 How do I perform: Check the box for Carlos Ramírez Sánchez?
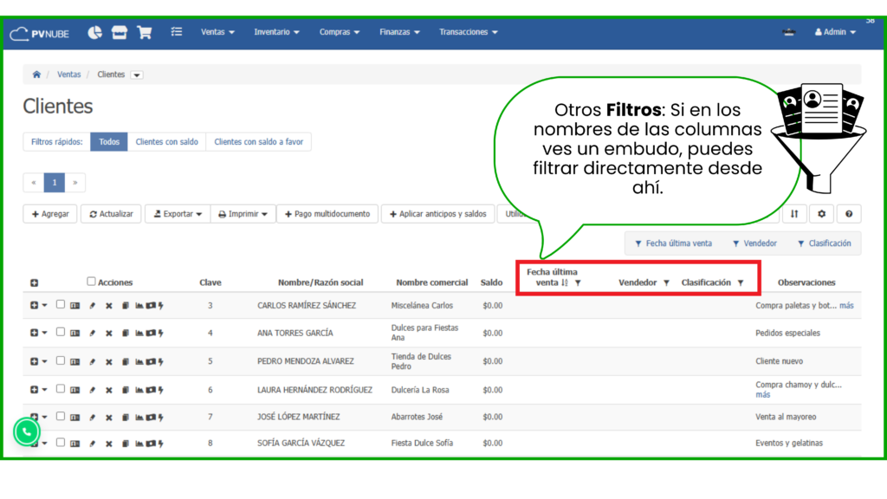(x=61, y=305)
